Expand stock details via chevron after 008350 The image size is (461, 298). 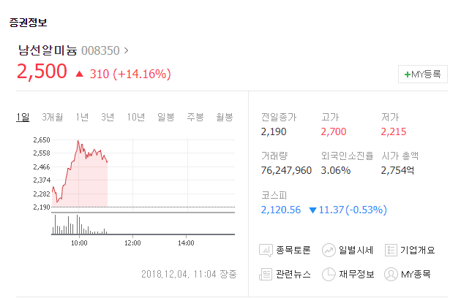pyautogui.click(x=126, y=50)
